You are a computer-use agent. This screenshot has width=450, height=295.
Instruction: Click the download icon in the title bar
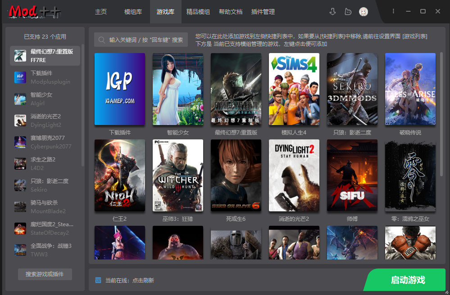[332, 11]
